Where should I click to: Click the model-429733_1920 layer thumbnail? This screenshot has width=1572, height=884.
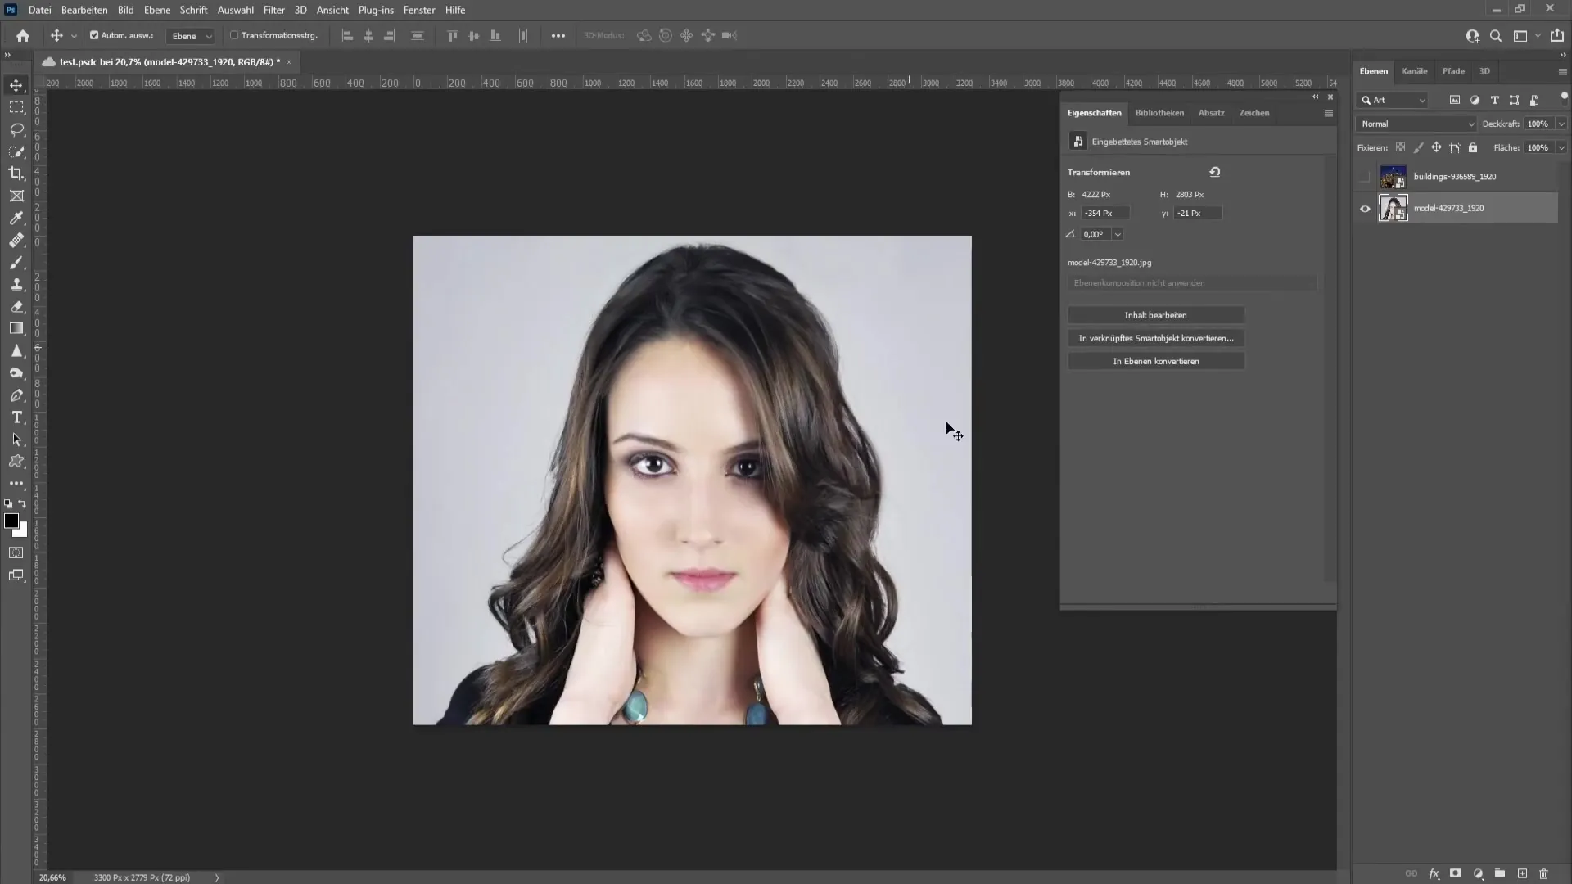(1393, 207)
